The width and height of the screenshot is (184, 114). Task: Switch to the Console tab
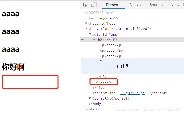(135, 5)
